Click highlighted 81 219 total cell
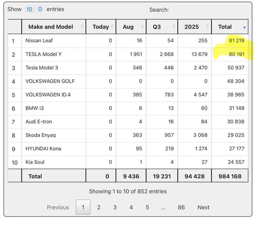 point(230,41)
